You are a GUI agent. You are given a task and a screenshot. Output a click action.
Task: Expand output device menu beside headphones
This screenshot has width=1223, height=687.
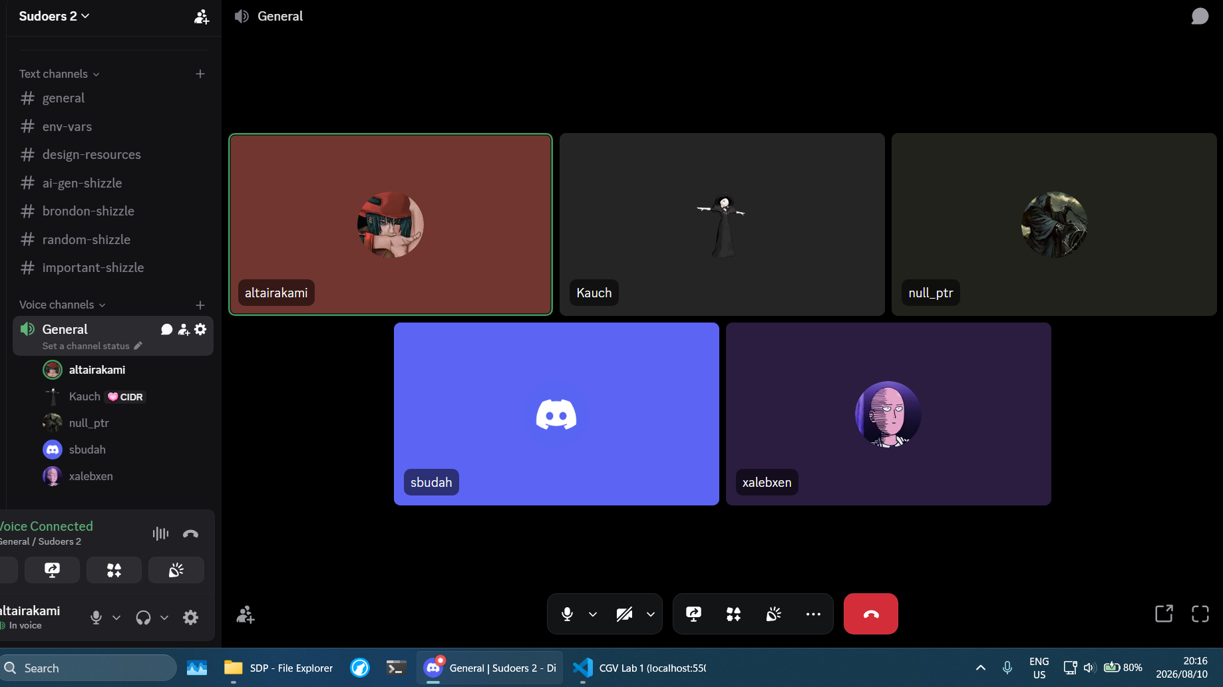[x=164, y=617]
